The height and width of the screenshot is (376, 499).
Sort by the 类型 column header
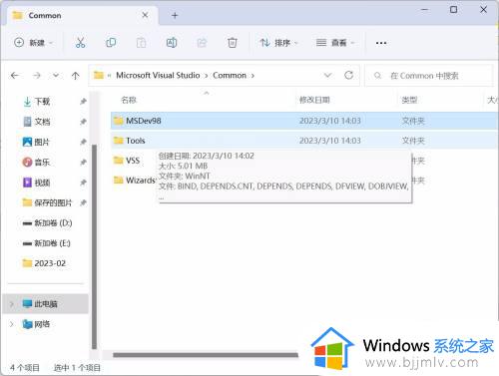(x=409, y=100)
